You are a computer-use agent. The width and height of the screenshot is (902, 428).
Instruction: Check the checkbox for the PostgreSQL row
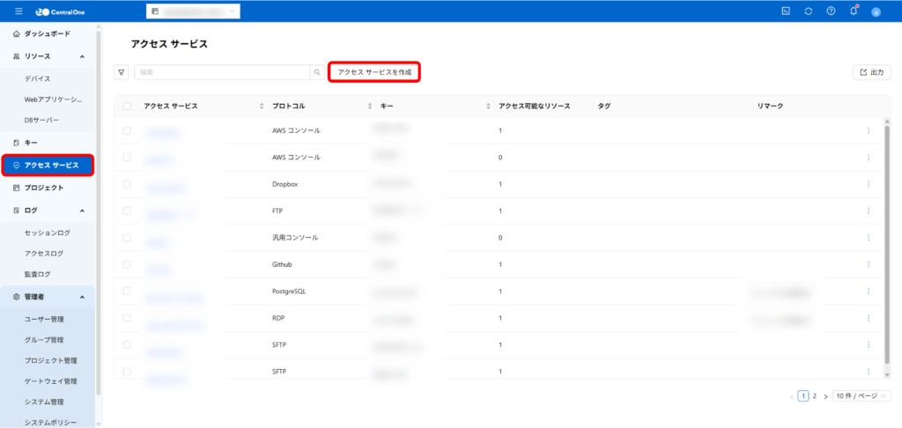(127, 291)
